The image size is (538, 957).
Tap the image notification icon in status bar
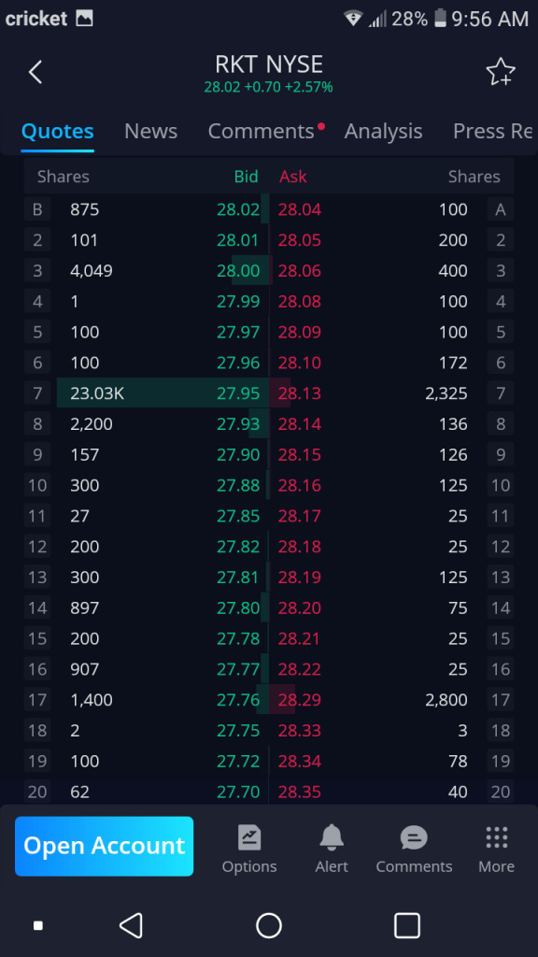coord(84,19)
